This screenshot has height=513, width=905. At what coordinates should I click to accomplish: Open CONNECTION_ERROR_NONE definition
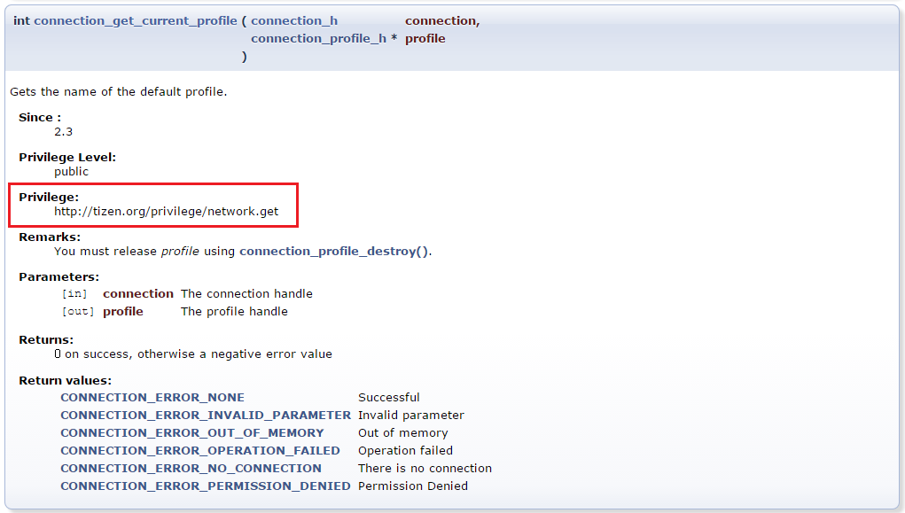pyautogui.click(x=152, y=397)
